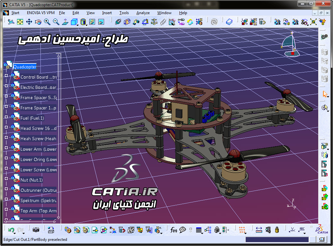Click the Select arrow cursor icon
The image size is (333, 246).
pyautogui.click(x=325, y=94)
